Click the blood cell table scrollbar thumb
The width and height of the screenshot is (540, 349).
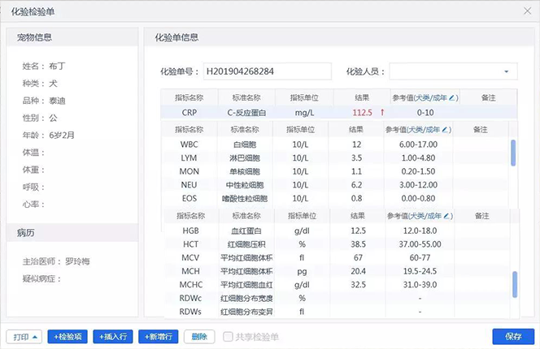tap(513, 153)
